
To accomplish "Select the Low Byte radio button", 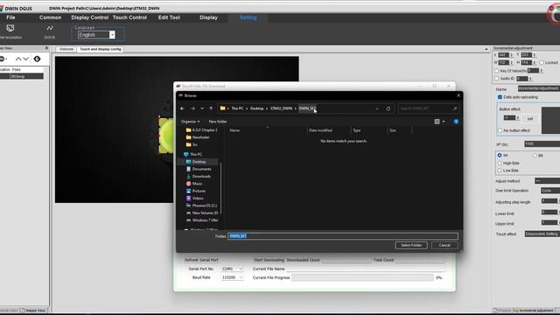I will (x=500, y=171).
